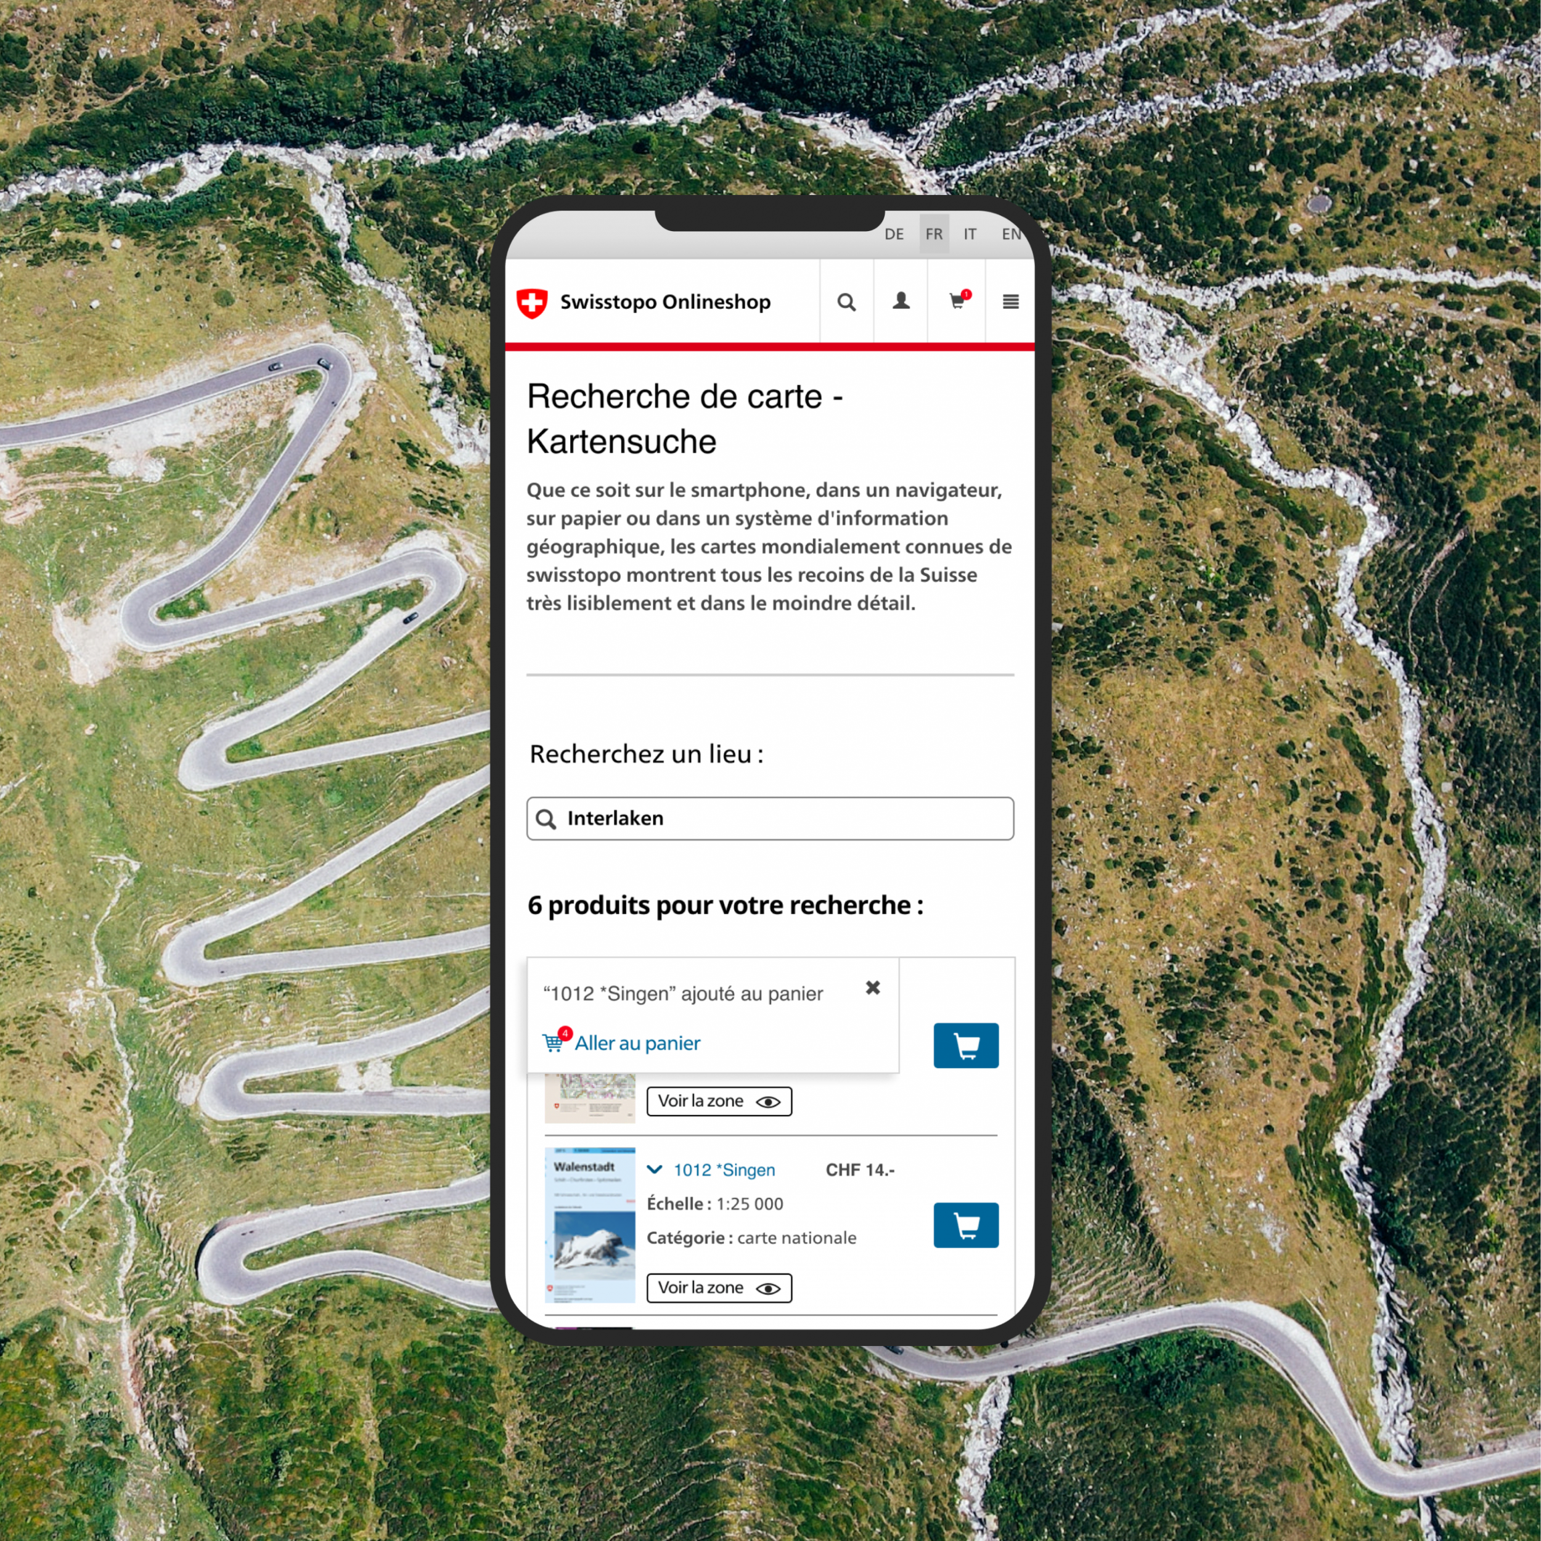This screenshot has width=1541, height=1541.
Task: Switch language to IT
Action: (970, 234)
